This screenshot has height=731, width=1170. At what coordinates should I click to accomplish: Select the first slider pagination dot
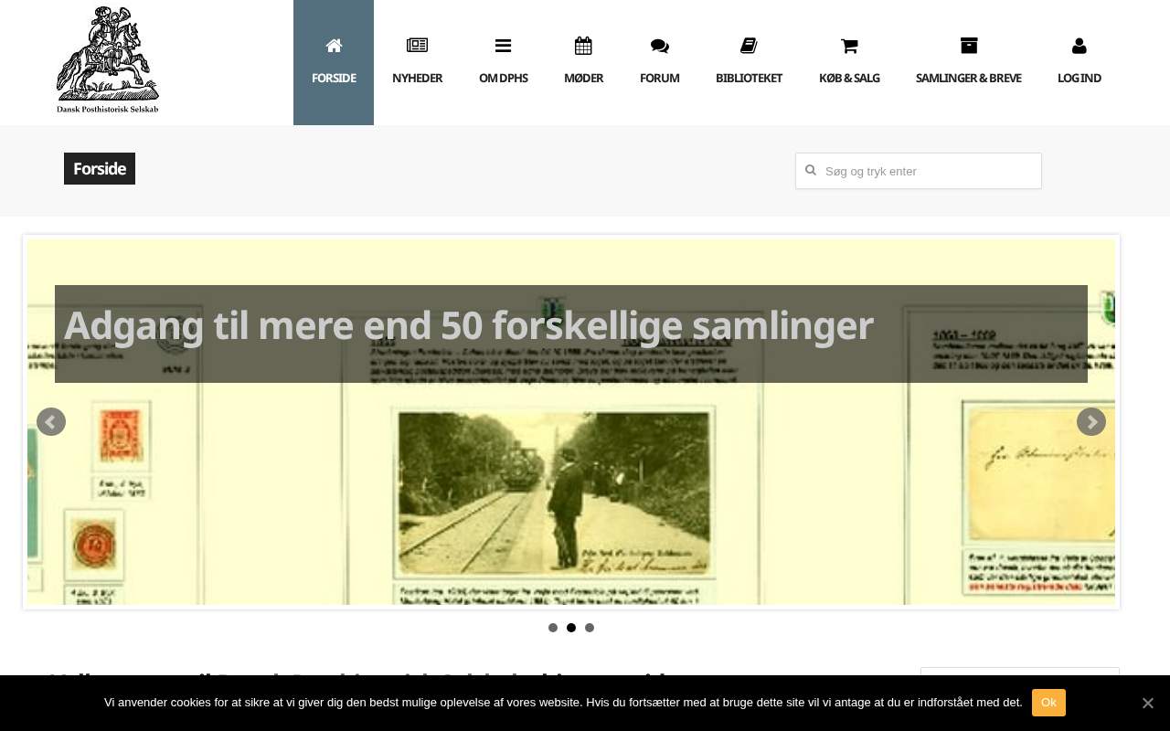553,628
